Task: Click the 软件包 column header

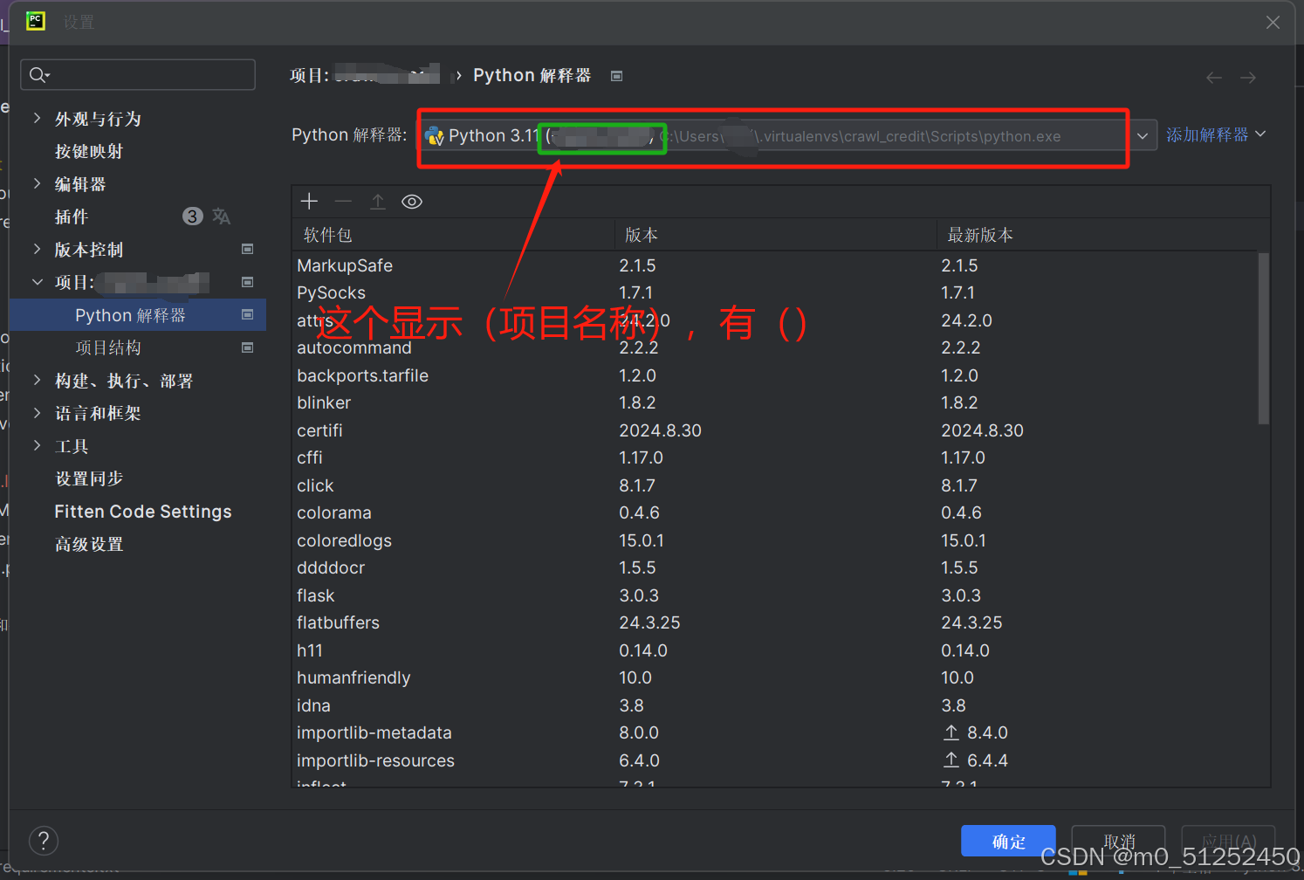Action: 453,235
